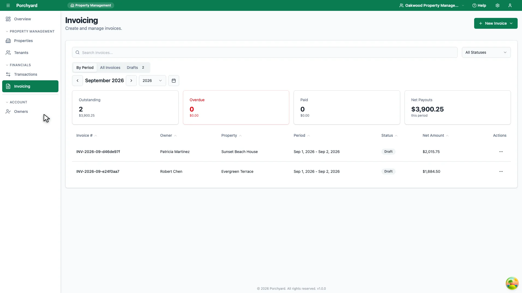Toggle the hamburger sidebar menu
This screenshot has height=293, width=522.
point(8,5)
